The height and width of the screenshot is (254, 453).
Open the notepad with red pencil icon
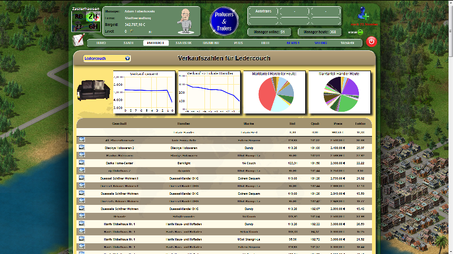79,40
